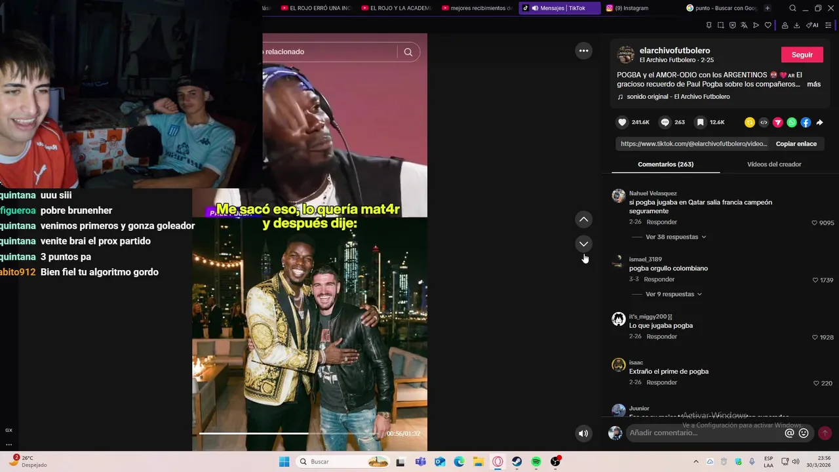
Task: Click the pin icon in Opera toolbar
Action: [x=709, y=26]
